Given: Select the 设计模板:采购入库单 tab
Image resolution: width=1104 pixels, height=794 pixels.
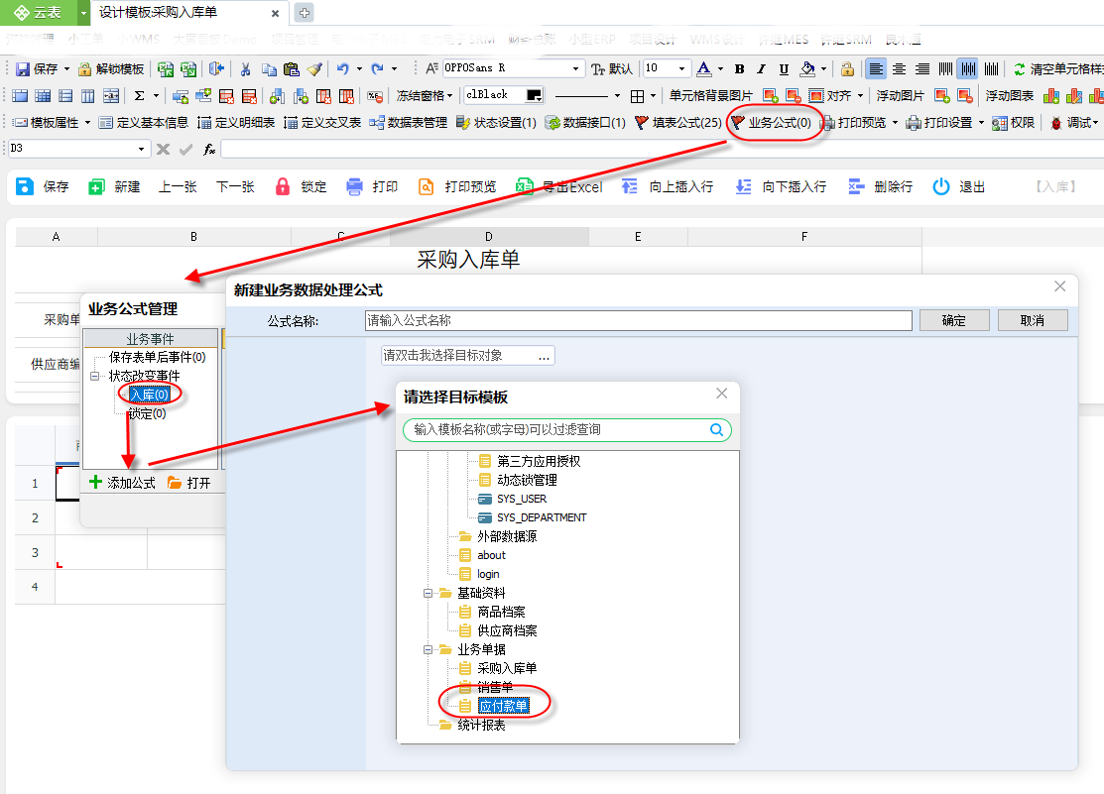Looking at the screenshot, I should coord(158,12).
